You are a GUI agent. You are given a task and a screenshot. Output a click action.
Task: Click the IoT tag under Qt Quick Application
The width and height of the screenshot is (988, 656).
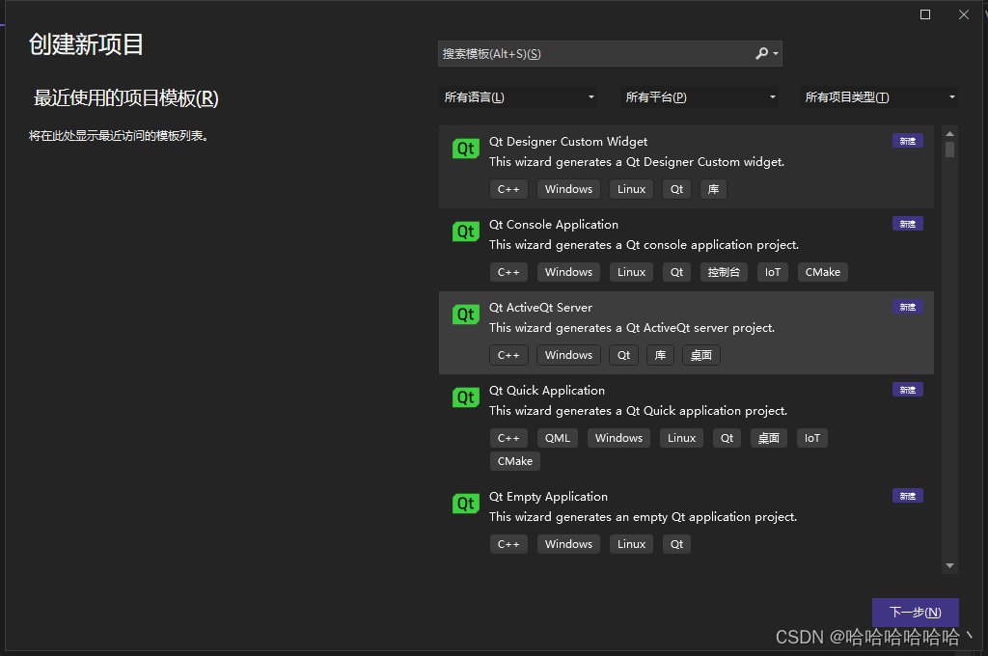click(812, 438)
